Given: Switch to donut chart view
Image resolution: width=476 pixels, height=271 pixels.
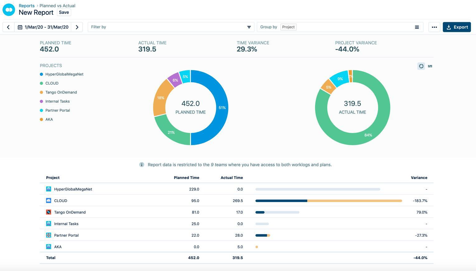Looking at the screenshot, I should click(x=421, y=66).
